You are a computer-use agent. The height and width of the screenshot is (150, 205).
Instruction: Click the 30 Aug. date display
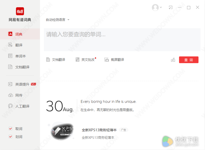[x=60, y=106]
